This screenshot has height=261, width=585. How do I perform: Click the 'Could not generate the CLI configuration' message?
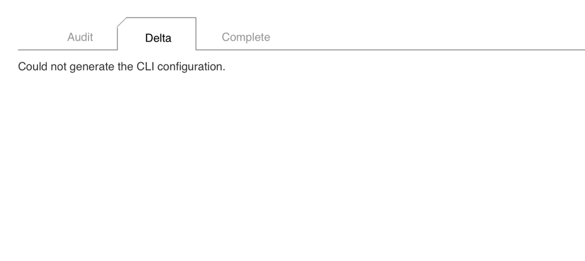click(122, 67)
